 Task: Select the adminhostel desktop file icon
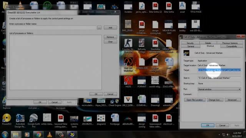[x=169, y=100]
